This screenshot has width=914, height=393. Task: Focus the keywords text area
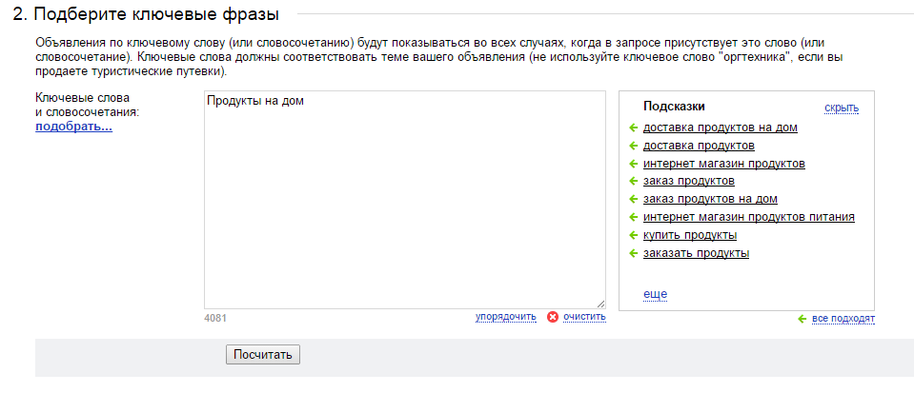pos(404,199)
